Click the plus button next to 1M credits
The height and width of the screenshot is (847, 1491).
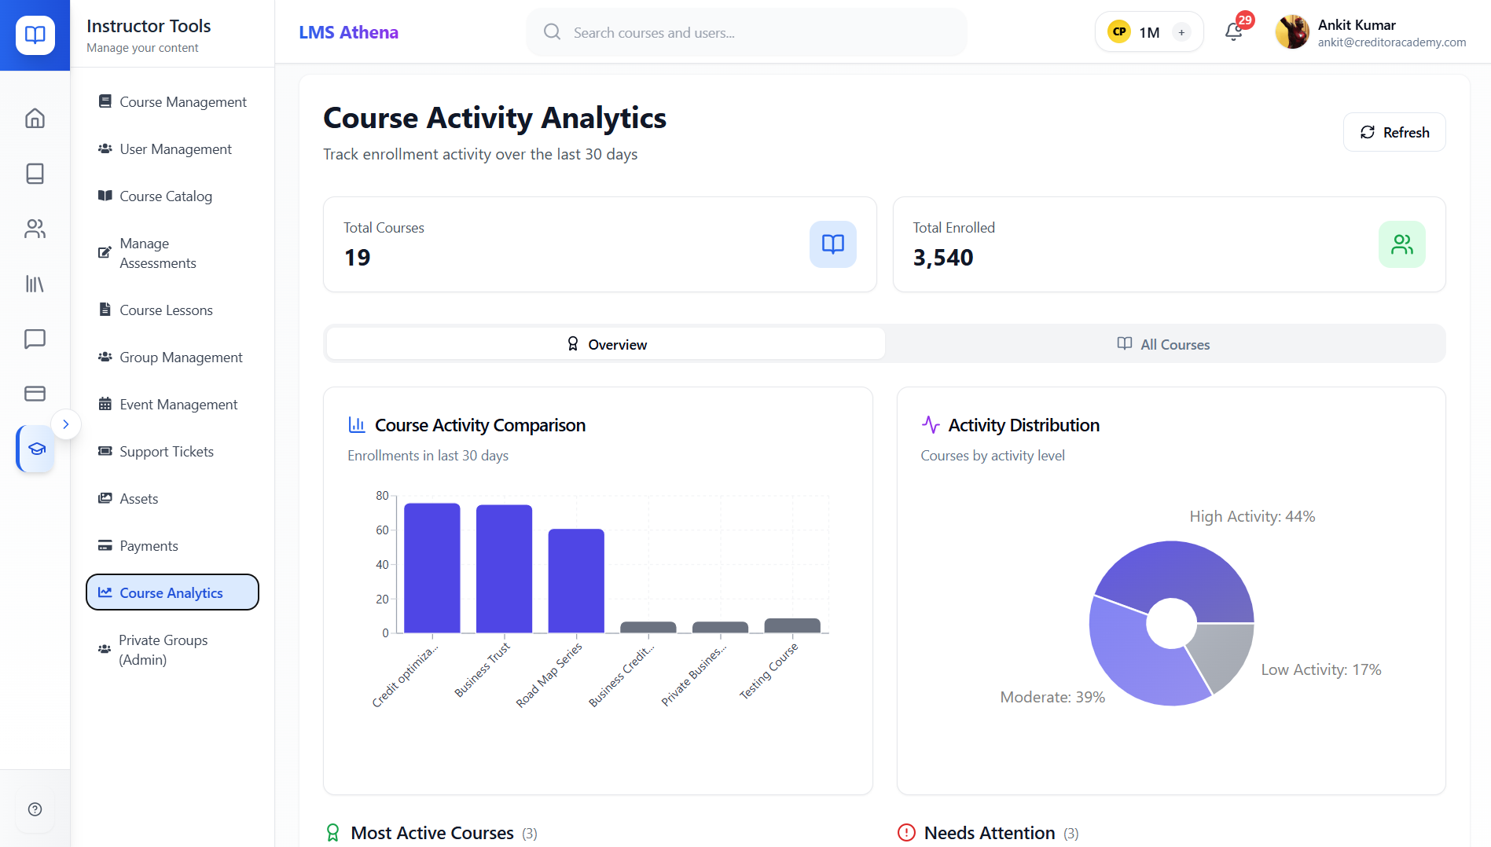(x=1181, y=32)
